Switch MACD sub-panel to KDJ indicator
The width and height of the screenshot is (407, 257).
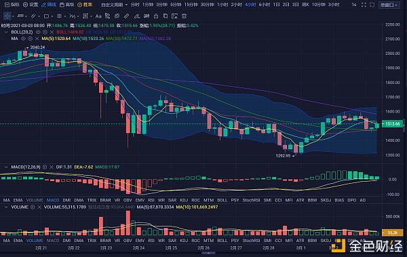(184, 200)
